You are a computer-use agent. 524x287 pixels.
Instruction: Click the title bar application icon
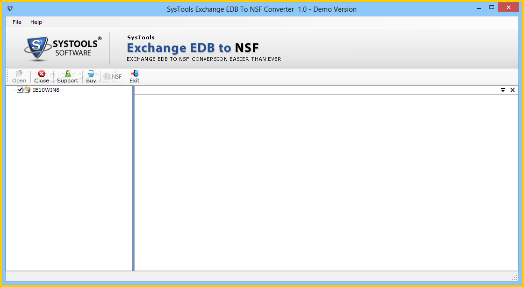pos(10,8)
